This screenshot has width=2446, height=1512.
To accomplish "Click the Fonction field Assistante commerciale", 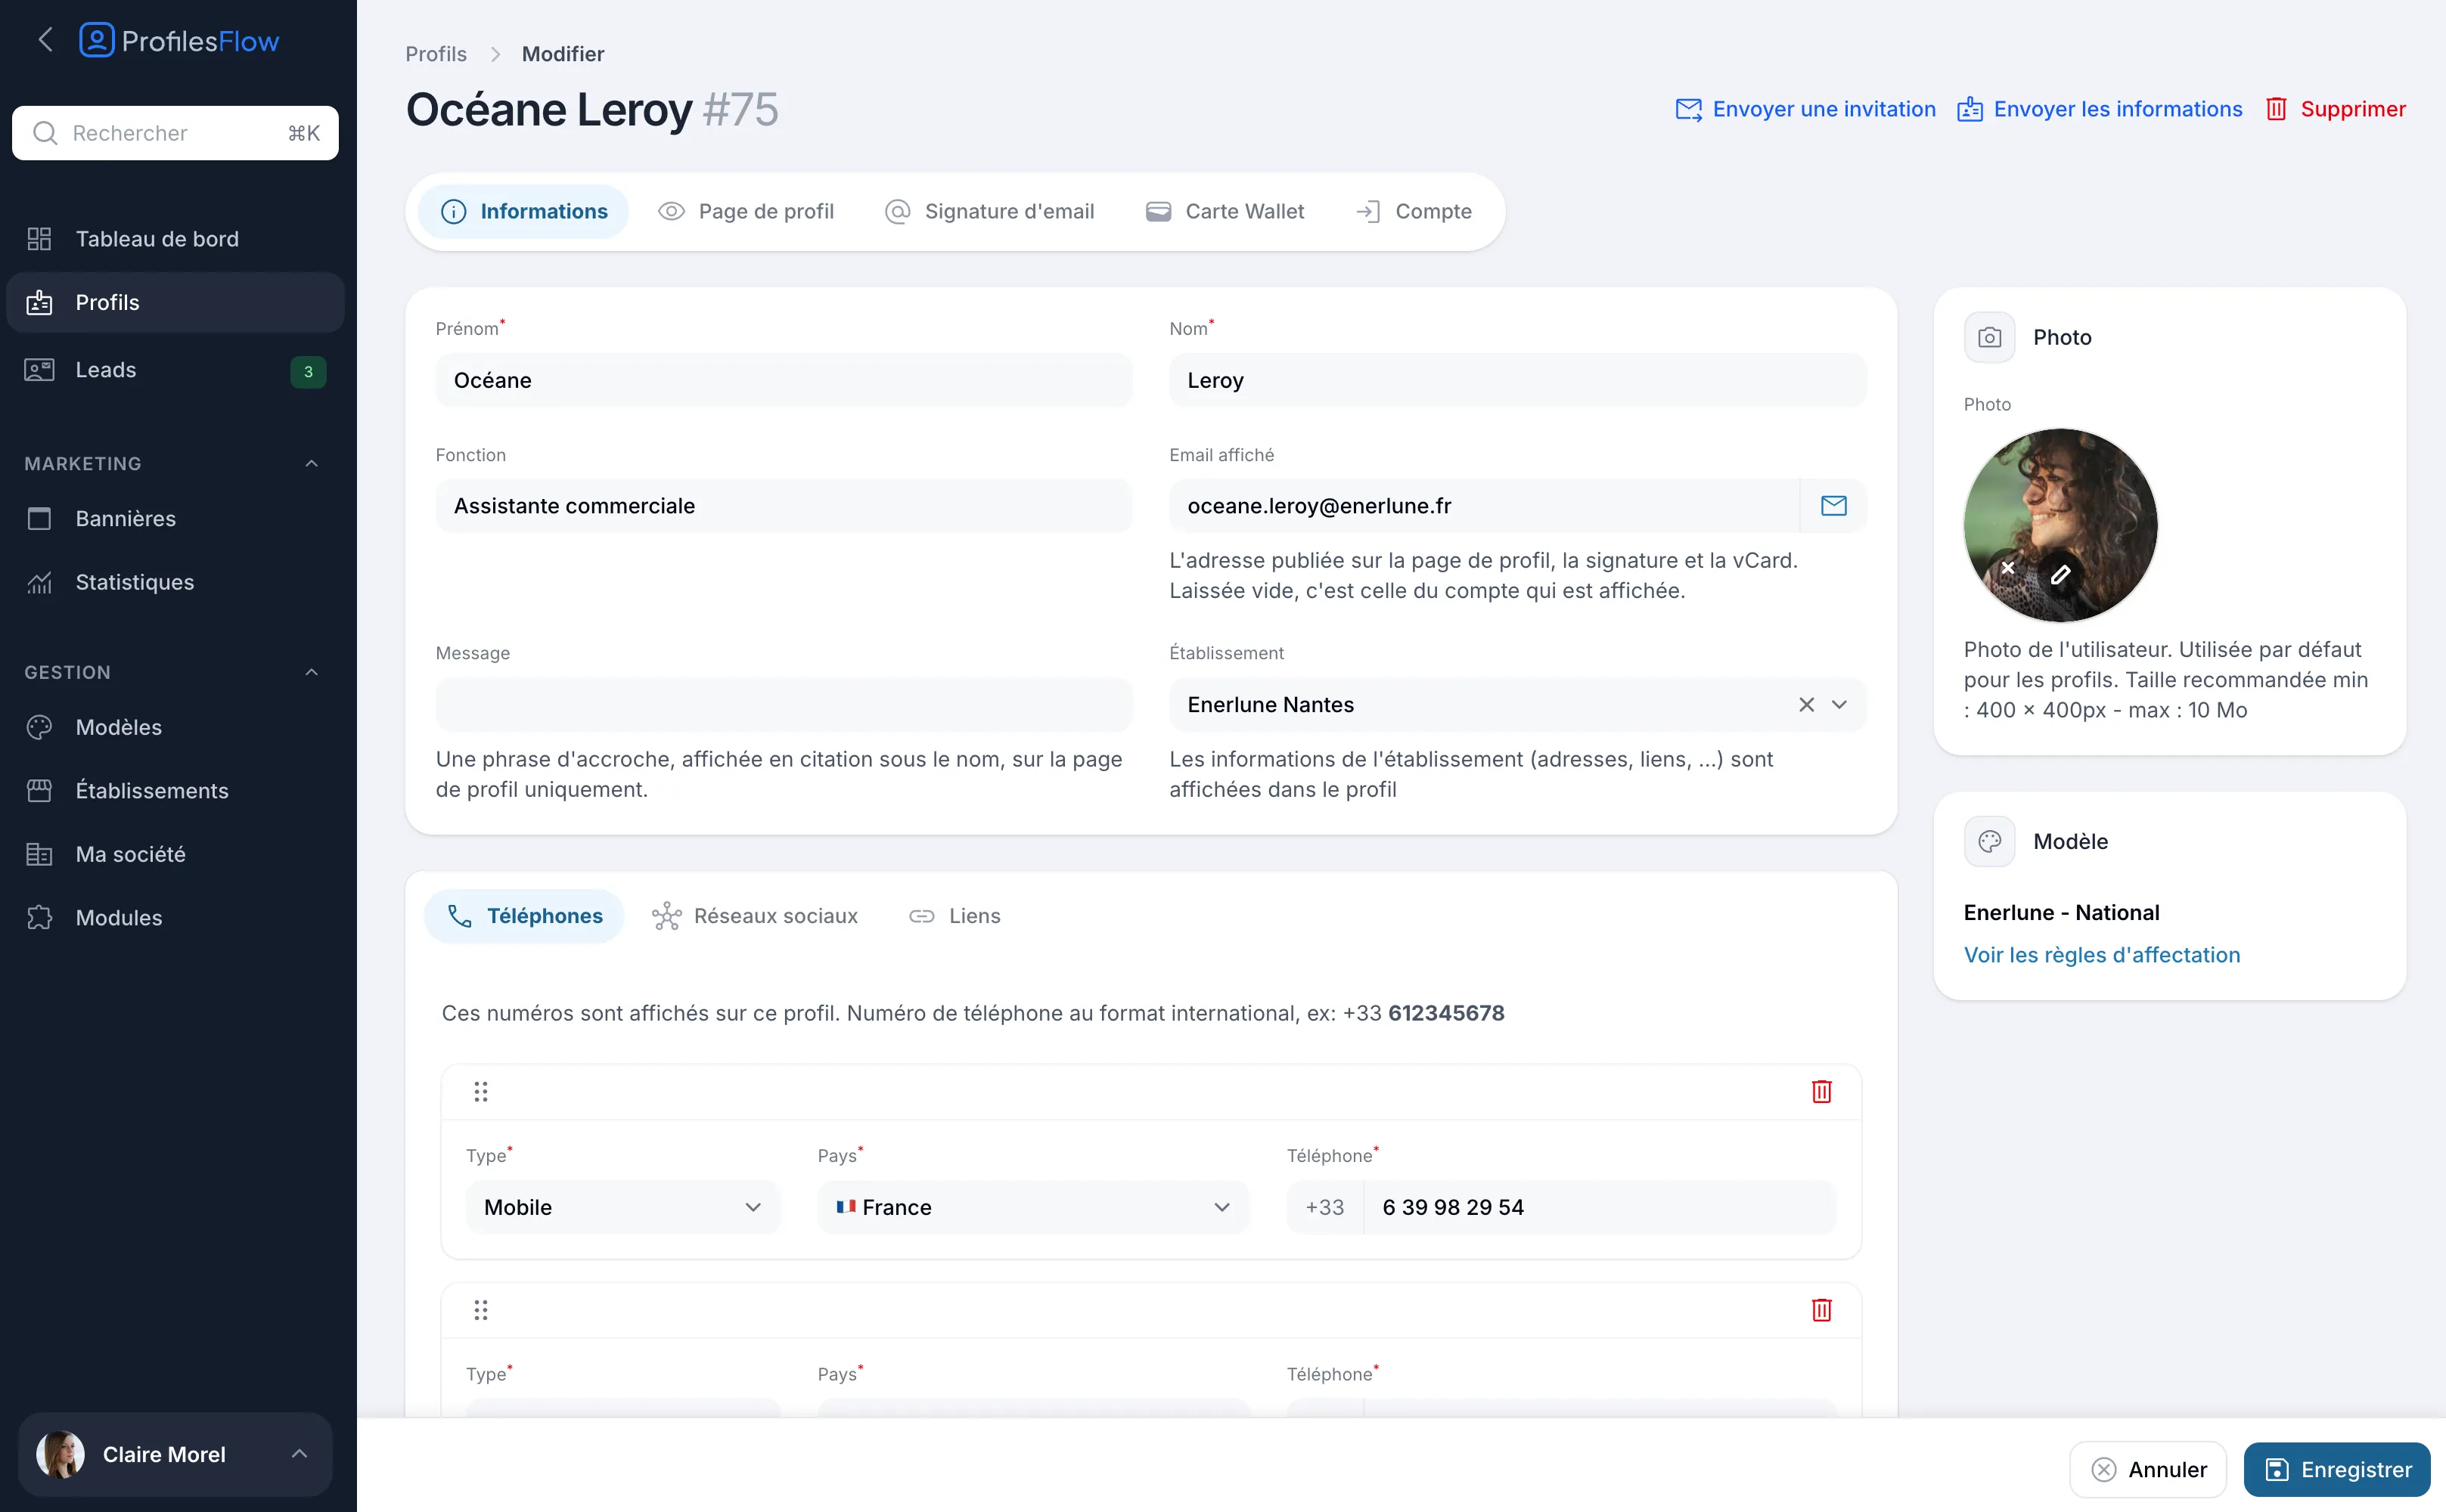I will 784,506.
